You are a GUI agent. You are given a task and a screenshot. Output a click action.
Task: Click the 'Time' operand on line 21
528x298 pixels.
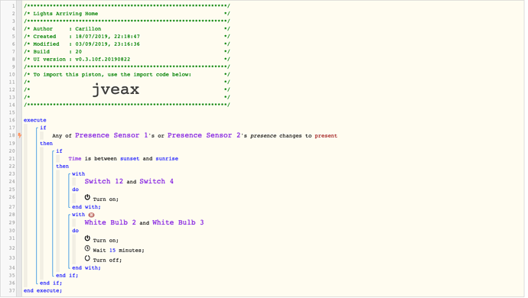click(x=75, y=158)
